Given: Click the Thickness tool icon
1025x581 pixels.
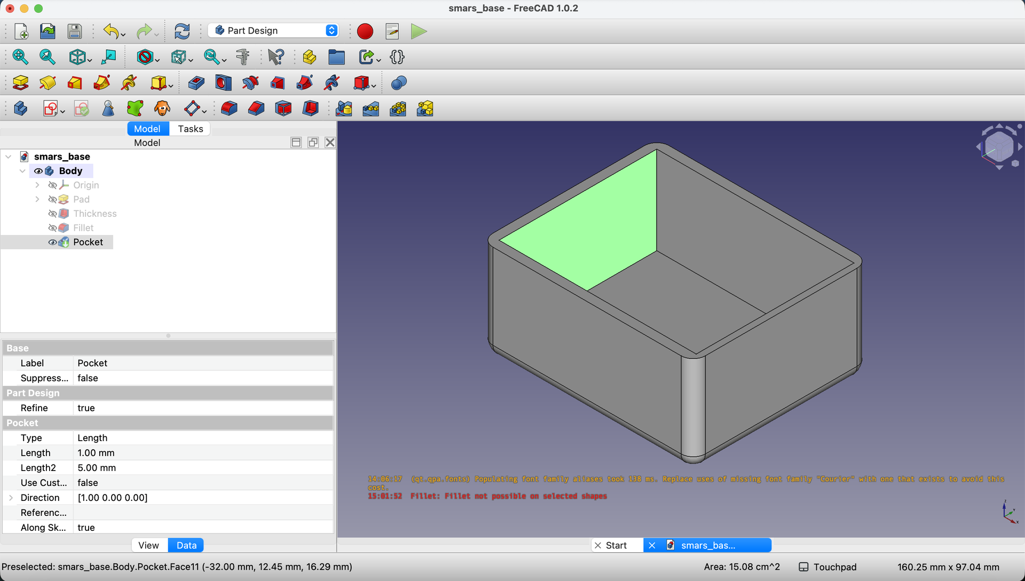Looking at the screenshot, I should pos(310,108).
